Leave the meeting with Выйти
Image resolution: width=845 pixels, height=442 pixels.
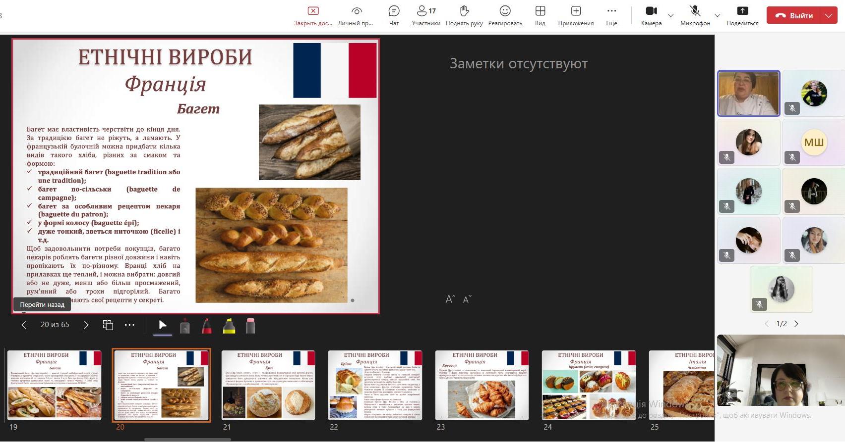pos(794,15)
